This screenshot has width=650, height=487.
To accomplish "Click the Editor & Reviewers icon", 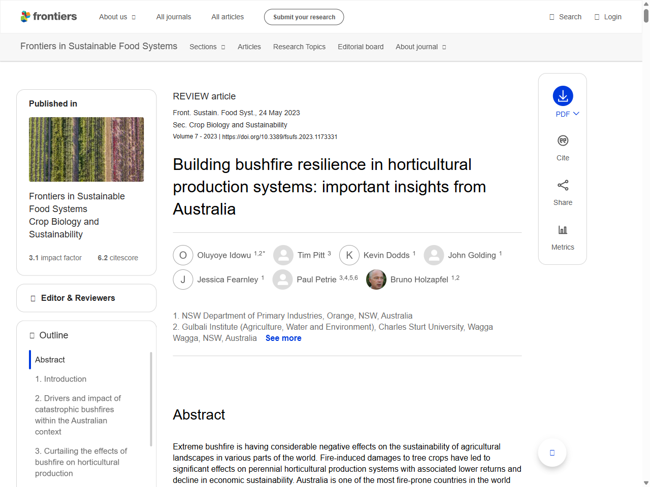I will (33, 298).
